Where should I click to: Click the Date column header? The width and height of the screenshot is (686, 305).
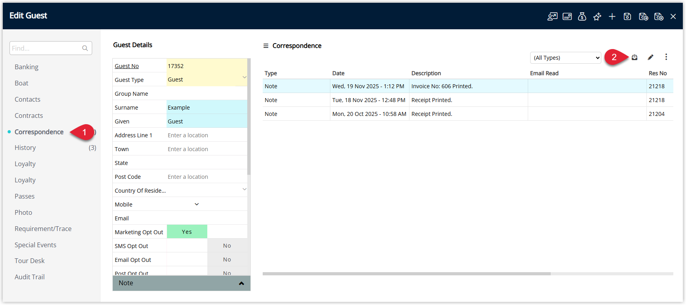[338, 73]
